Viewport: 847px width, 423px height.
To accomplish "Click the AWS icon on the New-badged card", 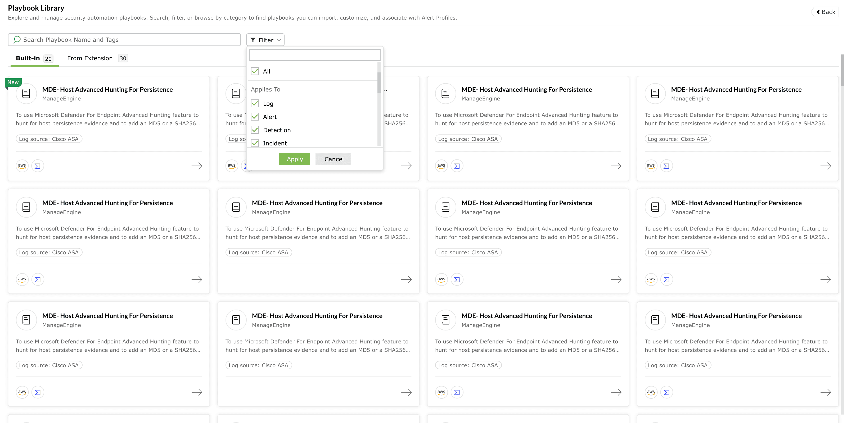I will (x=22, y=166).
